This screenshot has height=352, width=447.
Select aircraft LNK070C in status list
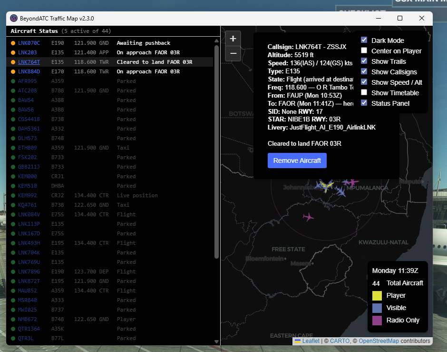click(x=29, y=43)
